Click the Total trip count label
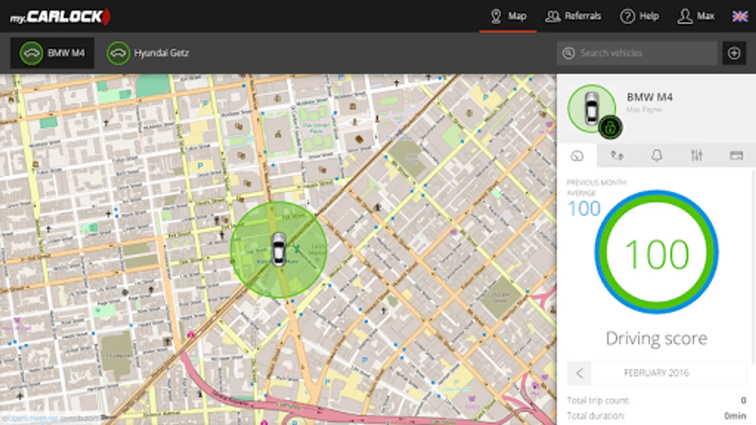The height and width of the screenshot is (425, 756). [x=599, y=401]
